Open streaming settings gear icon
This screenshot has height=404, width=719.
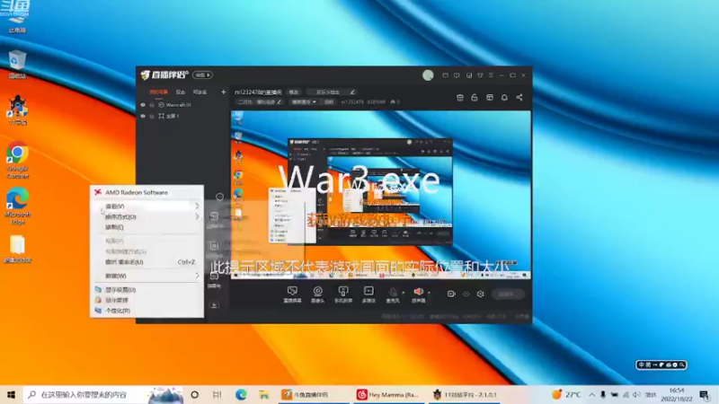(x=480, y=294)
